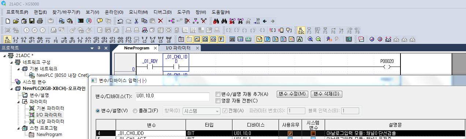This screenshot has width=466, height=139.
Task: Select the 플래그(F) radio button
Action: 135,110
